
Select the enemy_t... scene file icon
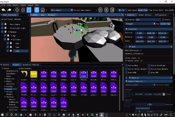point(73,88)
